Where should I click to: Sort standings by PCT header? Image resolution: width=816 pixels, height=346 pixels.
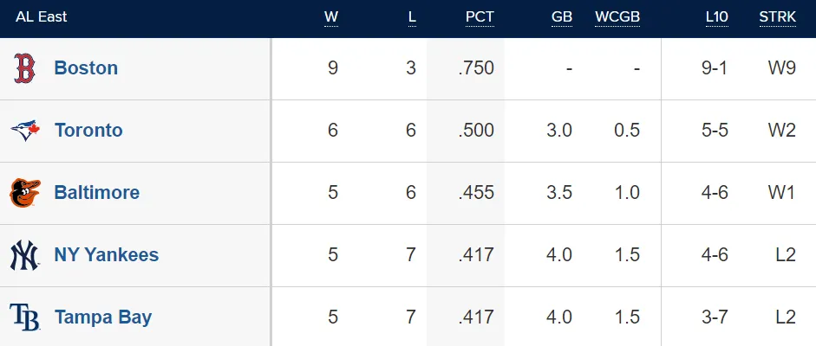click(x=480, y=17)
